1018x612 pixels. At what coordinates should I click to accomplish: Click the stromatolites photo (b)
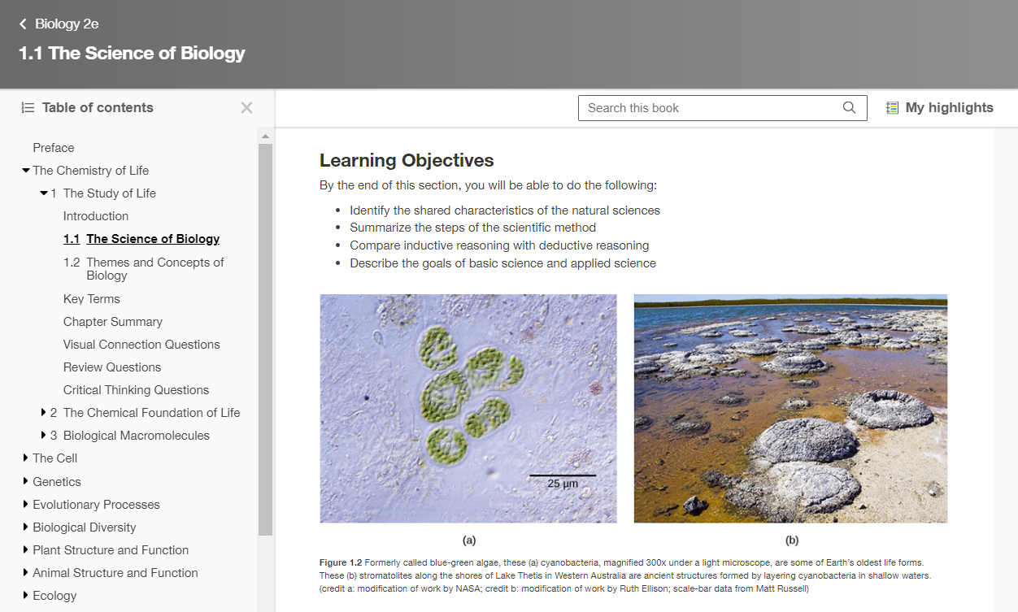[x=790, y=409]
